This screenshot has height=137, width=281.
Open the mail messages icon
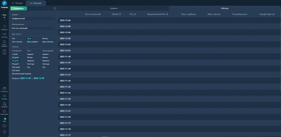pyautogui.click(x=4, y=126)
